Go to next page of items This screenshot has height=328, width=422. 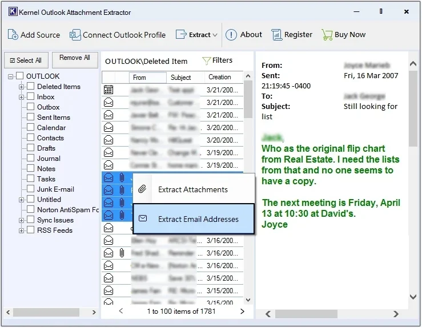pos(242,311)
